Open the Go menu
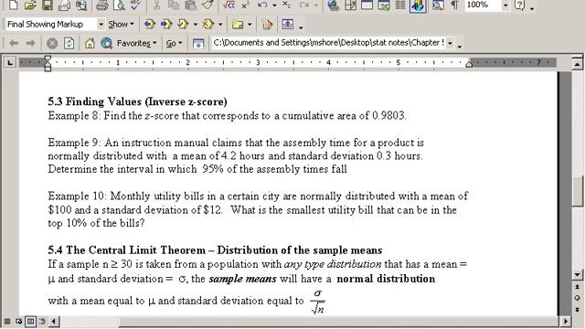Image resolution: width=585 pixels, height=329 pixels. (x=175, y=44)
